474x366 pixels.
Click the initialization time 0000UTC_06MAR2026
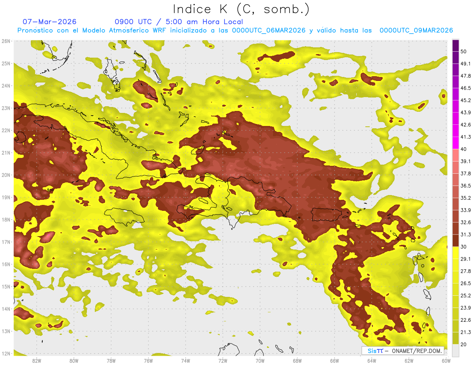(x=269, y=30)
